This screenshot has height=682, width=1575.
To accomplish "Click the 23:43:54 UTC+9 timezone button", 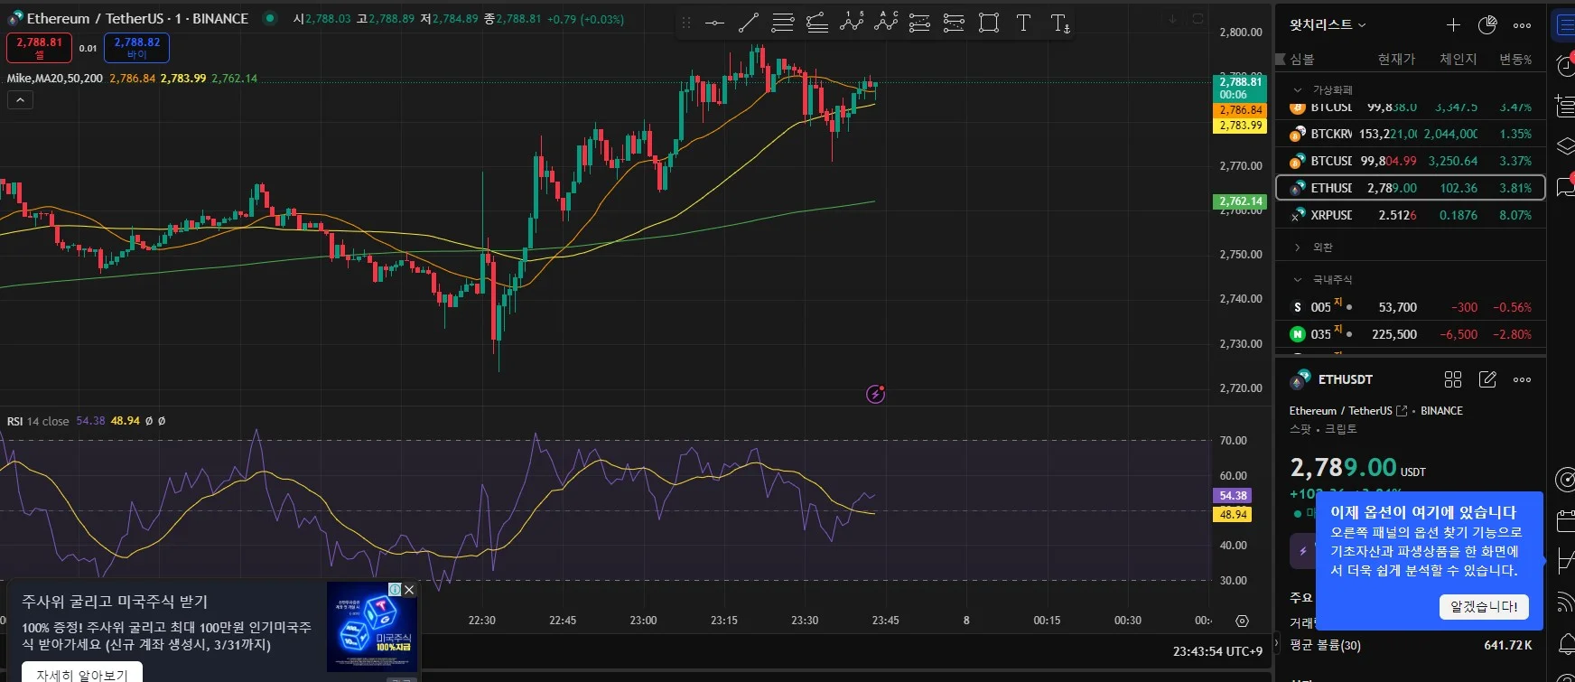I will click(x=1217, y=651).
